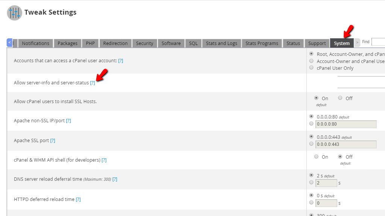The width and height of the screenshot is (385, 216).
Task: Click the custom non-SSL 0.0.0.0:80 text field
Action: point(346,124)
